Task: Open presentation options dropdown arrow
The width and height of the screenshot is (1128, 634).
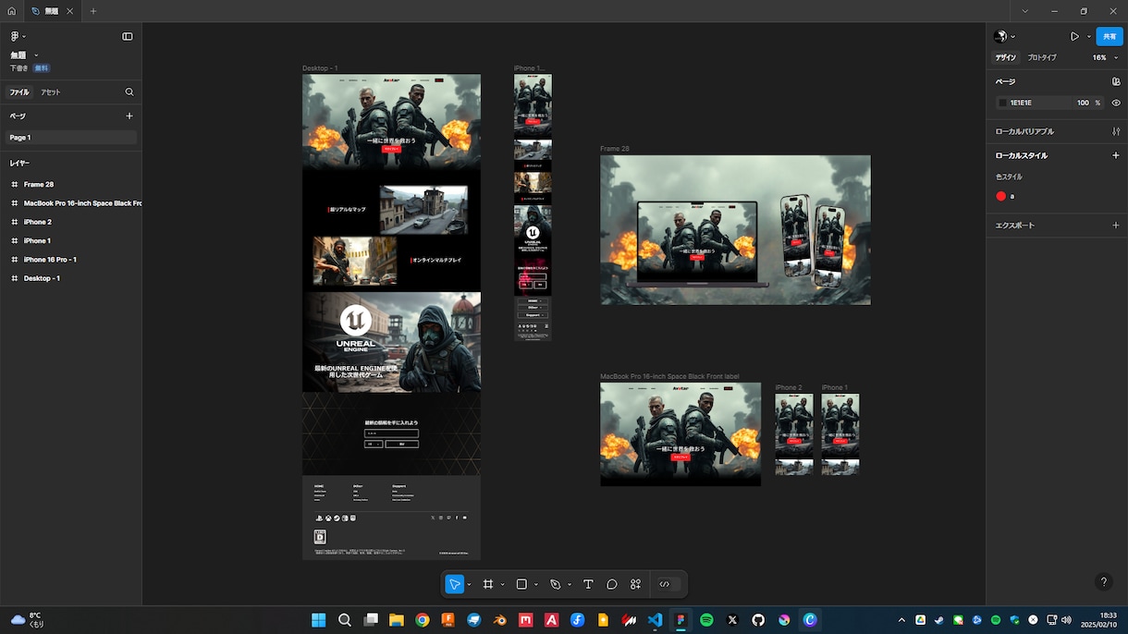Action: click(x=1088, y=36)
